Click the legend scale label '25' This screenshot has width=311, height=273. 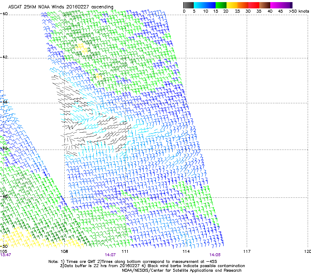pyautogui.click(x=237, y=11)
